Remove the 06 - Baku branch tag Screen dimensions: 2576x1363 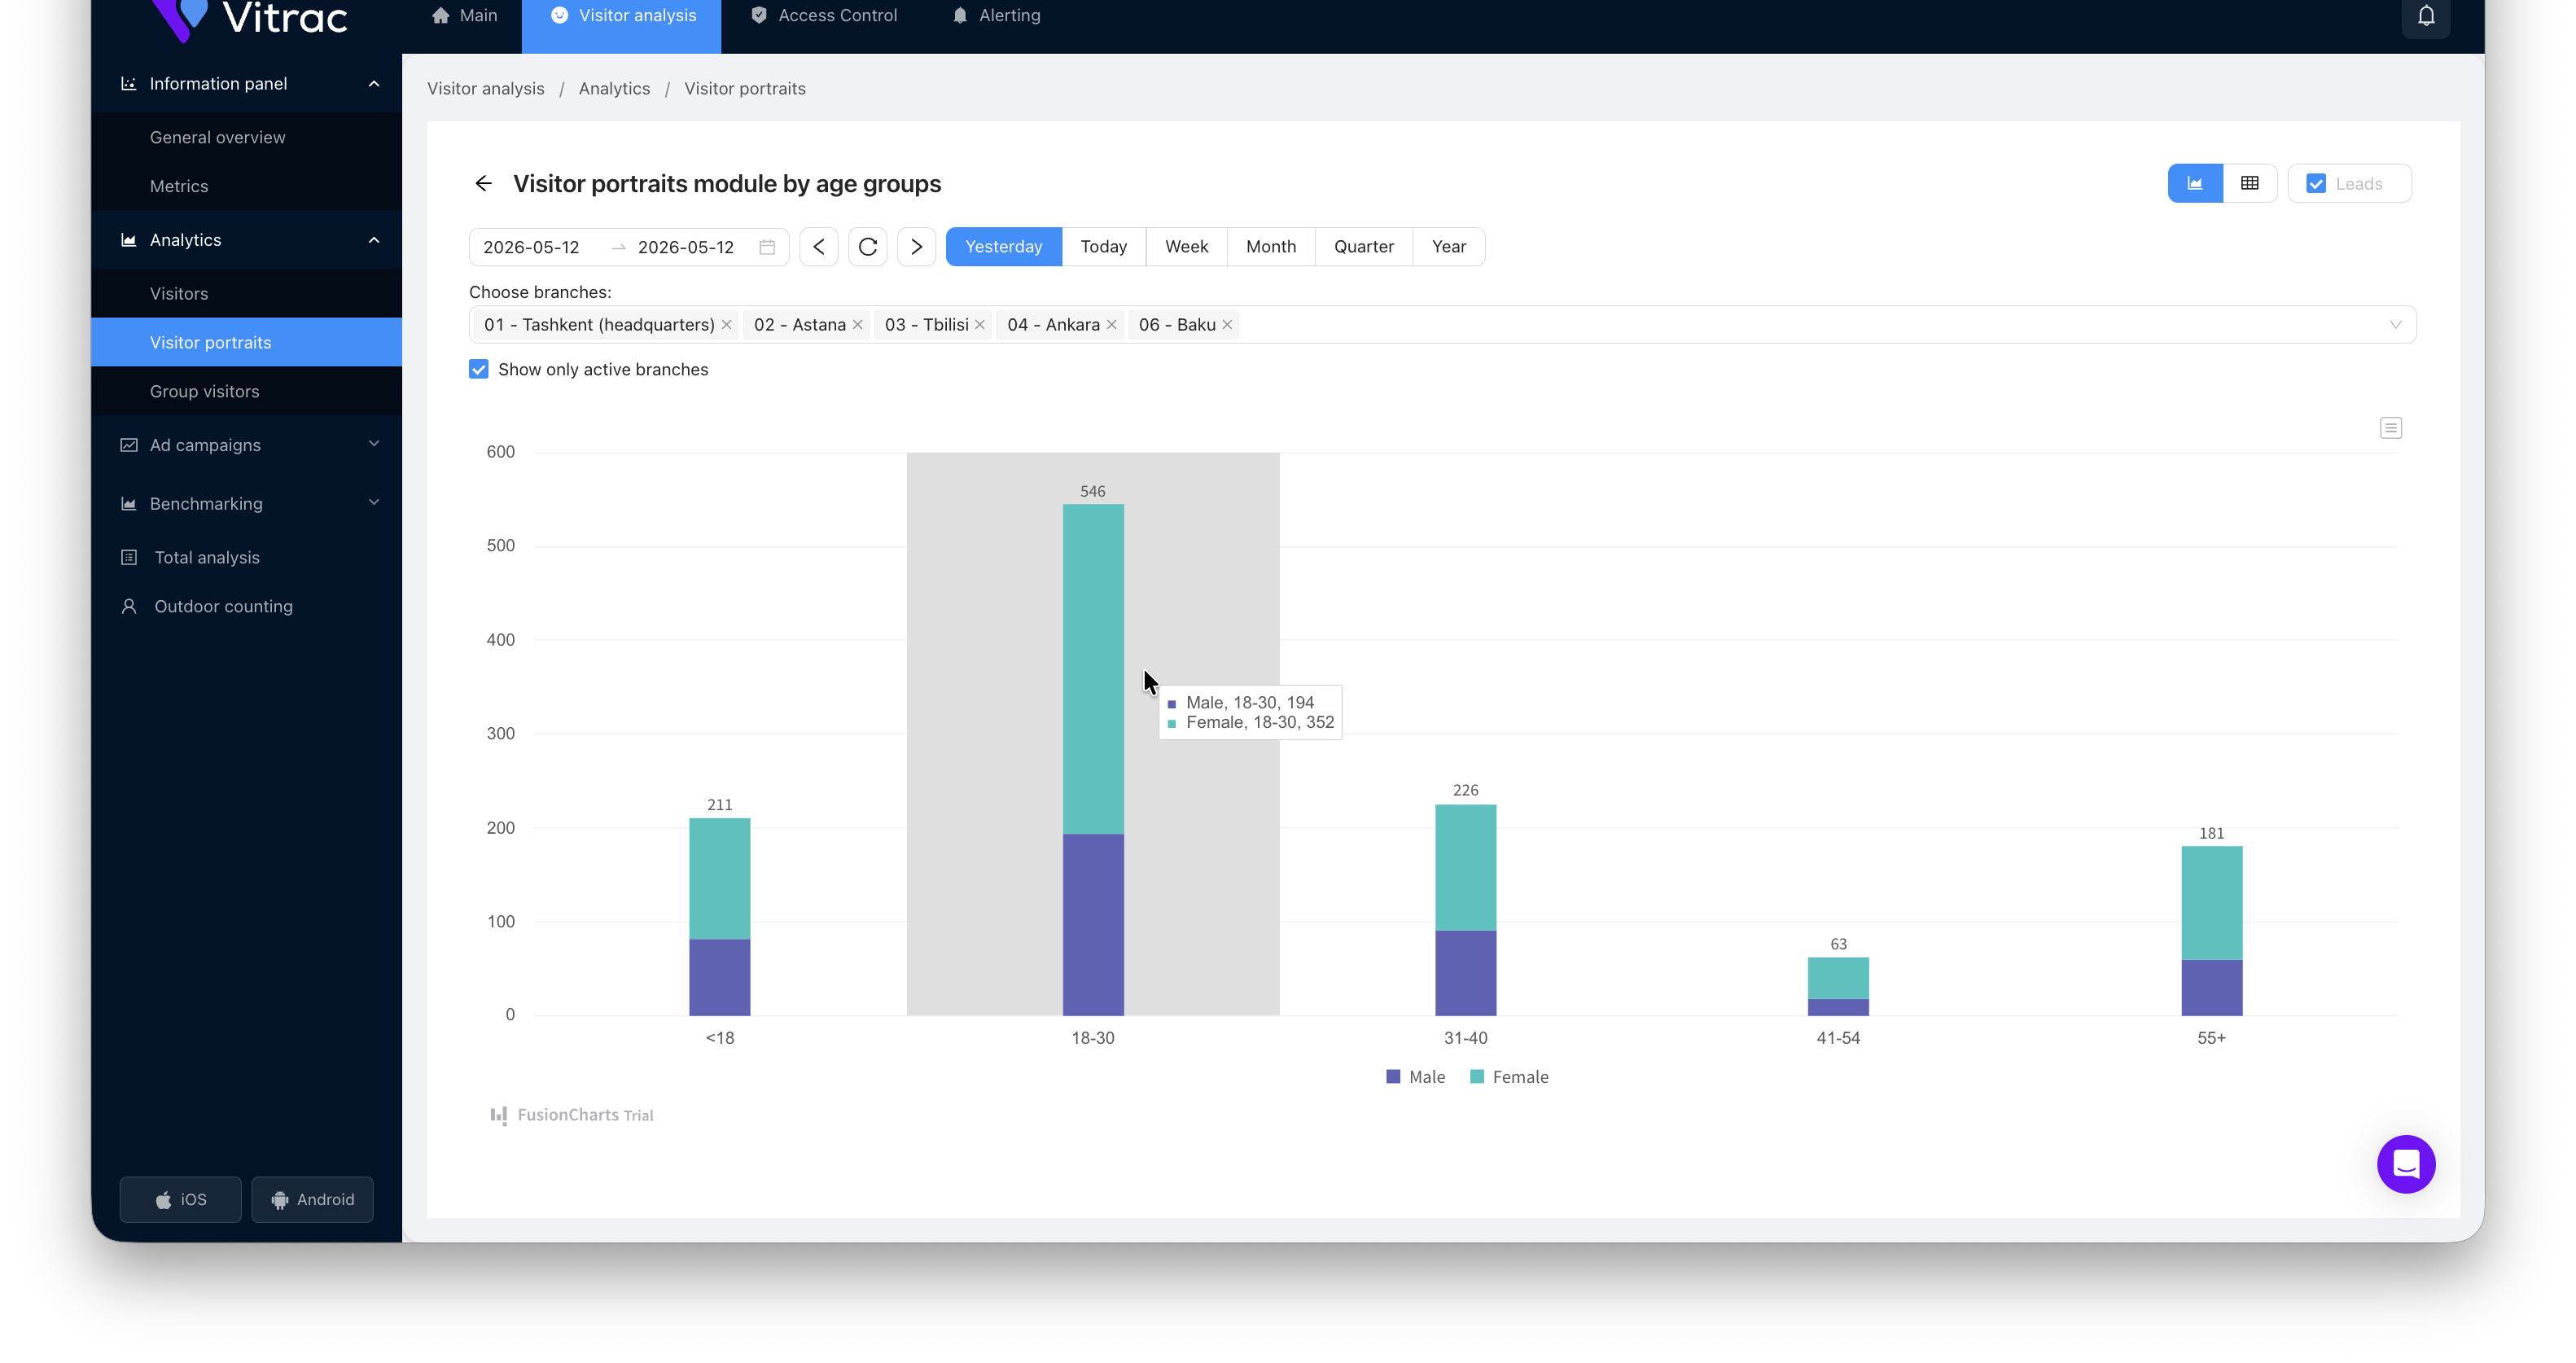click(1227, 325)
